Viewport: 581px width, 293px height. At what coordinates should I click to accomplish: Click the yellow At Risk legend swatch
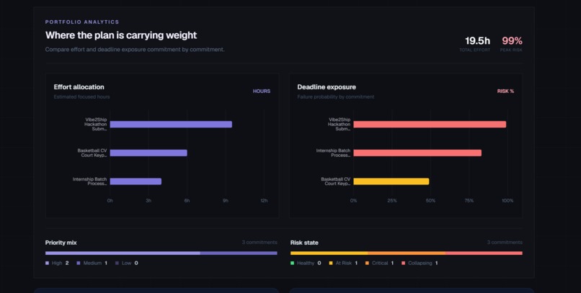331,263
